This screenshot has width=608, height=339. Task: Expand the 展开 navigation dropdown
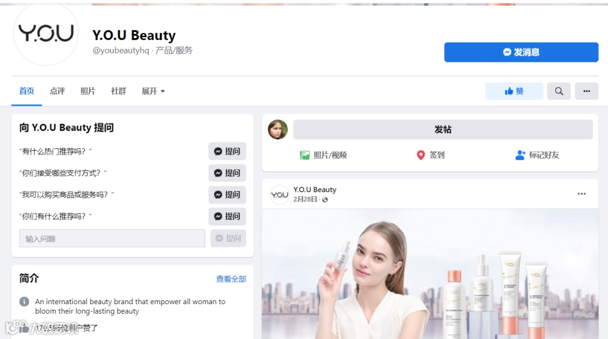[x=153, y=91]
